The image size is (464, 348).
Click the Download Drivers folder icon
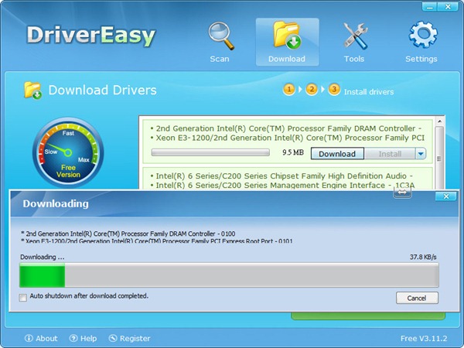click(32, 90)
